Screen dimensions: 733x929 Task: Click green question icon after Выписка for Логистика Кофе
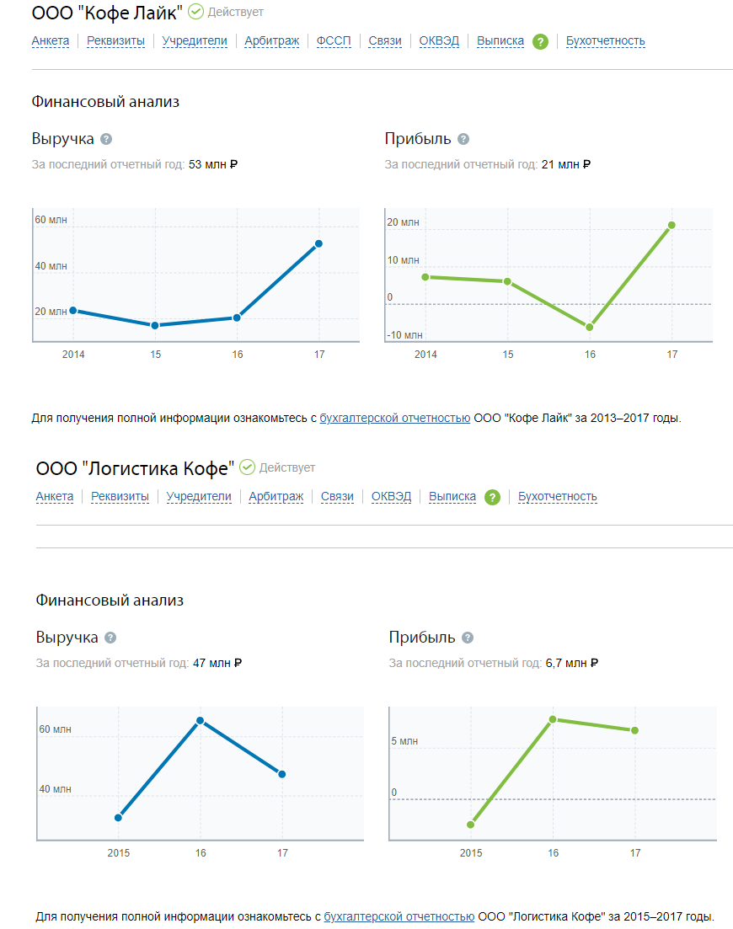coord(492,497)
